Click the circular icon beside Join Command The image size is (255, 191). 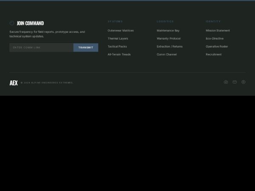point(12,23)
